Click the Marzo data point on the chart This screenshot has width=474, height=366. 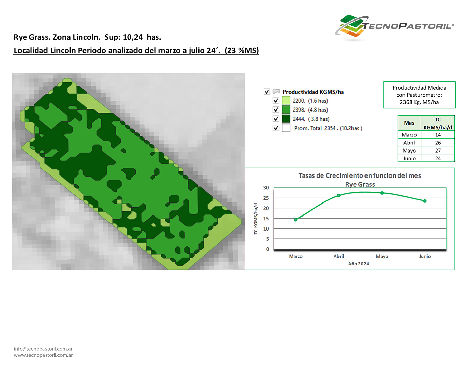coord(296,220)
